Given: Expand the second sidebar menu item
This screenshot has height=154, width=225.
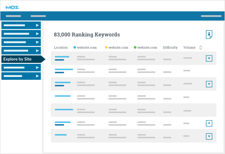Looking at the screenshot, I should click(21, 34).
